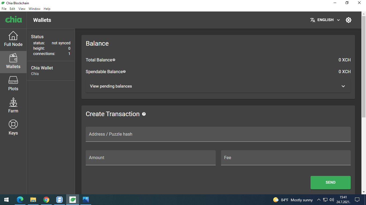Go to the Plots section
This screenshot has height=205, width=366.
[x=13, y=84]
